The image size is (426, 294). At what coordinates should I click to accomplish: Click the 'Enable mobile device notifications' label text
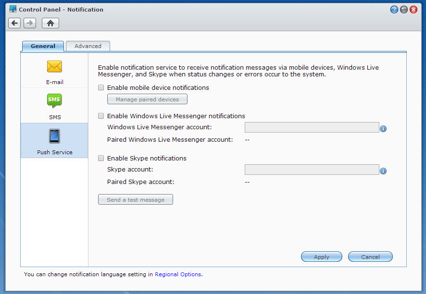pos(158,88)
